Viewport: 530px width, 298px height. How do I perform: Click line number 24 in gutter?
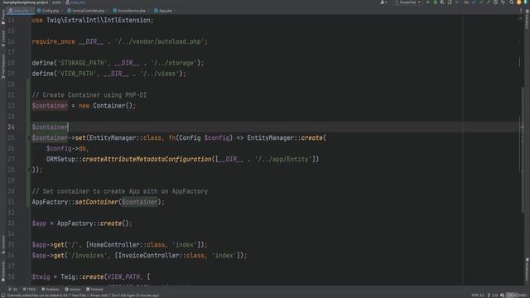pos(11,127)
